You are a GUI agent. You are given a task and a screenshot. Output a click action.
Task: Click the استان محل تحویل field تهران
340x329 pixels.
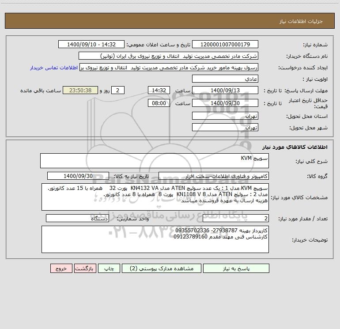[x=225, y=116]
